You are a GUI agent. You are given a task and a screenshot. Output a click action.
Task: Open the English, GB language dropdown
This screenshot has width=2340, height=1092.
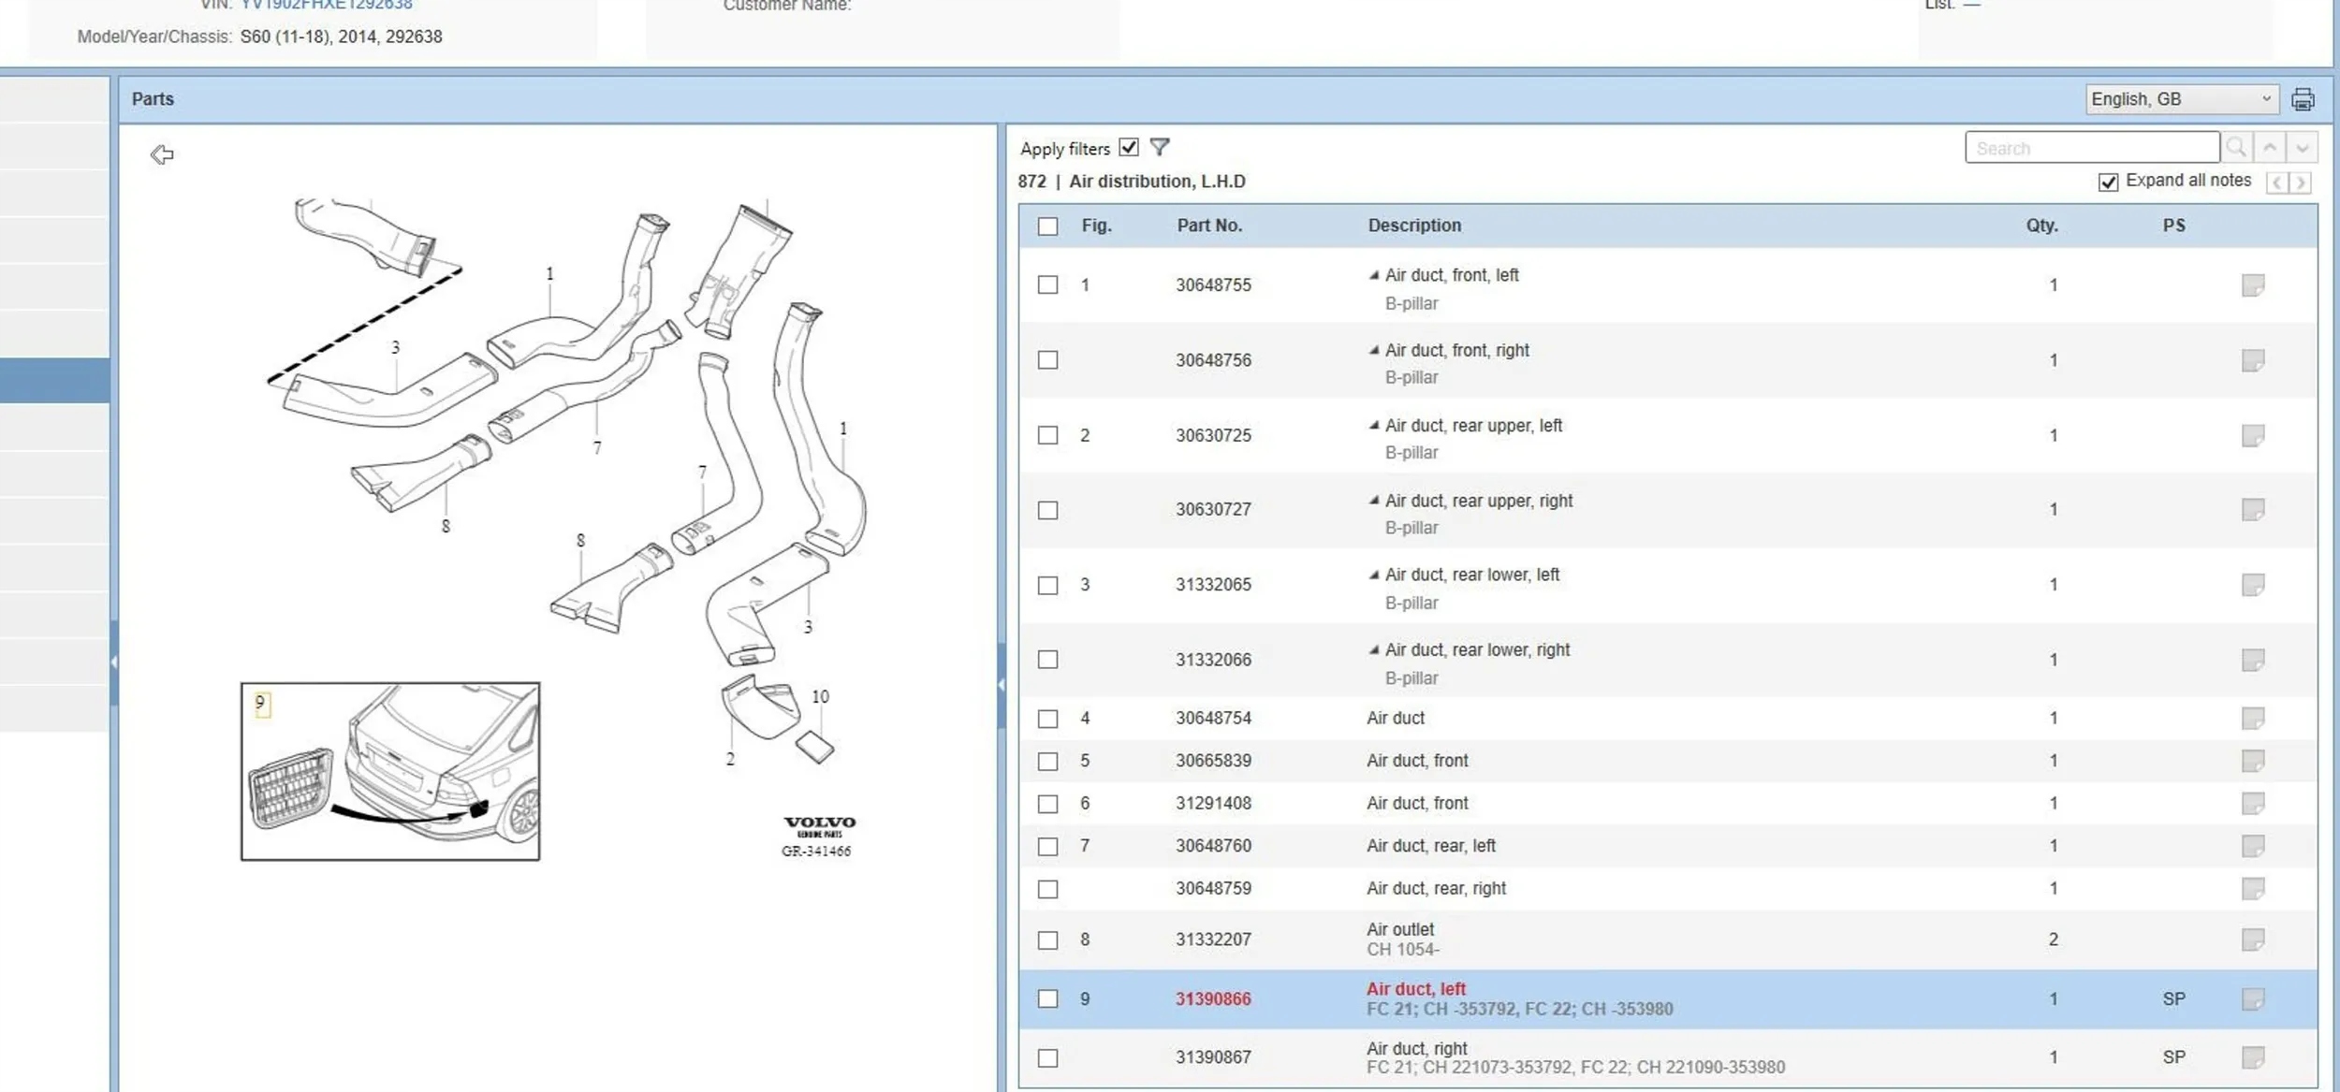[2180, 99]
